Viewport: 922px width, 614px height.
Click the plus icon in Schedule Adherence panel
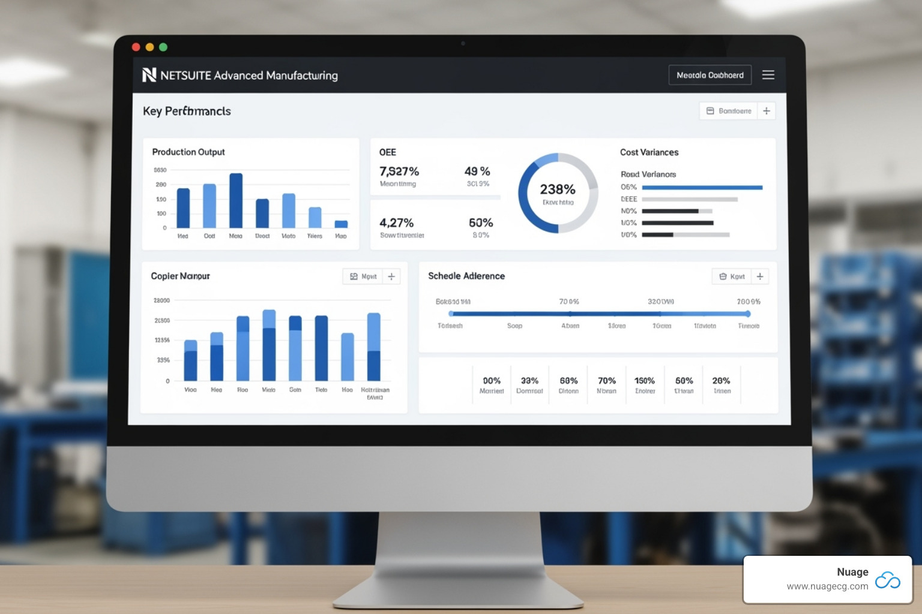coord(760,276)
